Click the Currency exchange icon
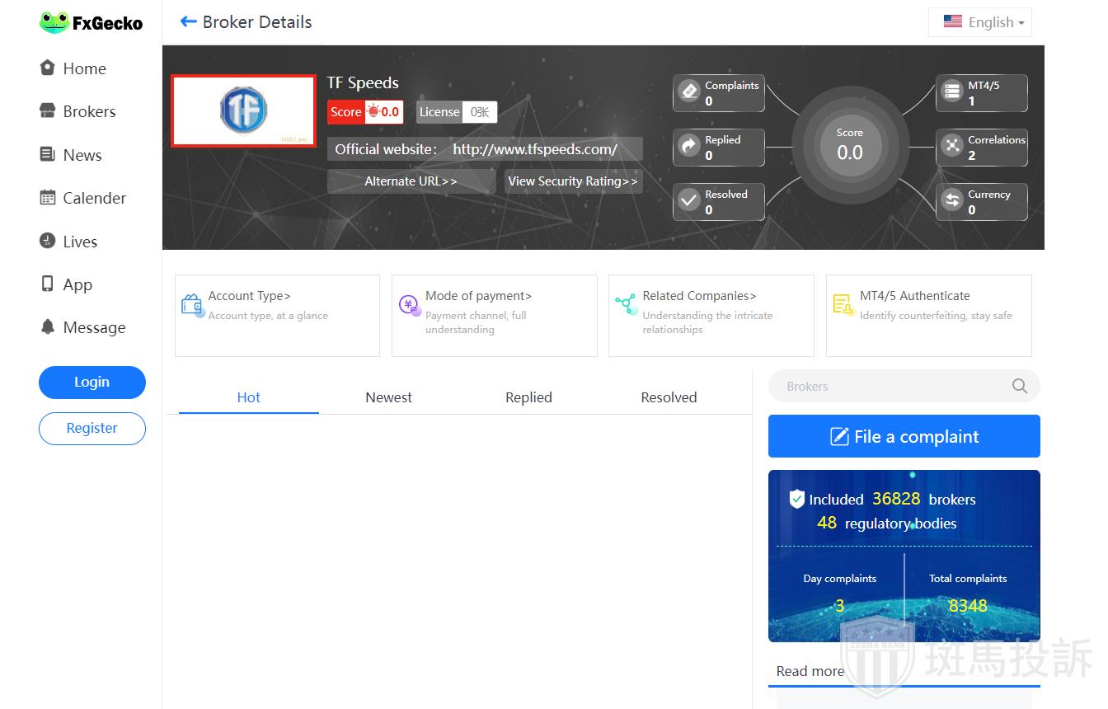 952,200
